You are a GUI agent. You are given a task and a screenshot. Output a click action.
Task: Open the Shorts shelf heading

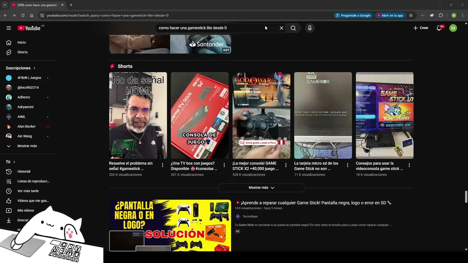click(x=125, y=66)
